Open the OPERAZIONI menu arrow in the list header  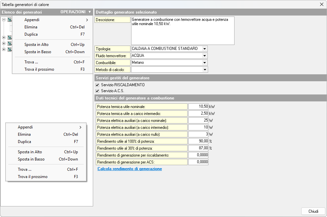pos(90,12)
